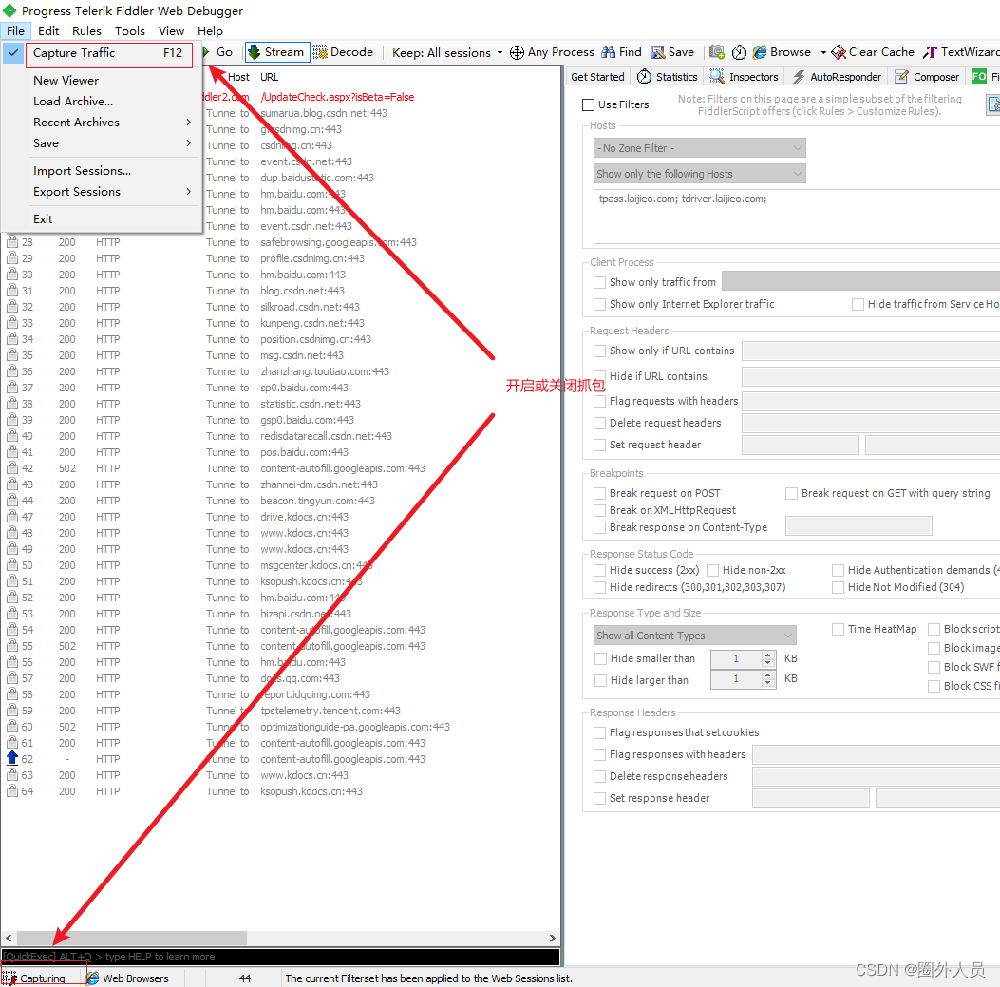1000x987 pixels.
Task: Click the Hide smaller than KB stepper
Action: point(768,658)
